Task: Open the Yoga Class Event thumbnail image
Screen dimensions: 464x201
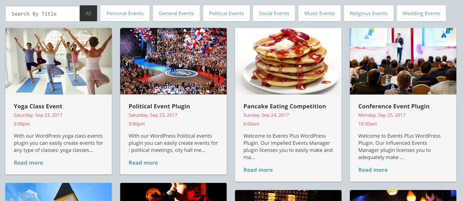Action: point(58,61)
